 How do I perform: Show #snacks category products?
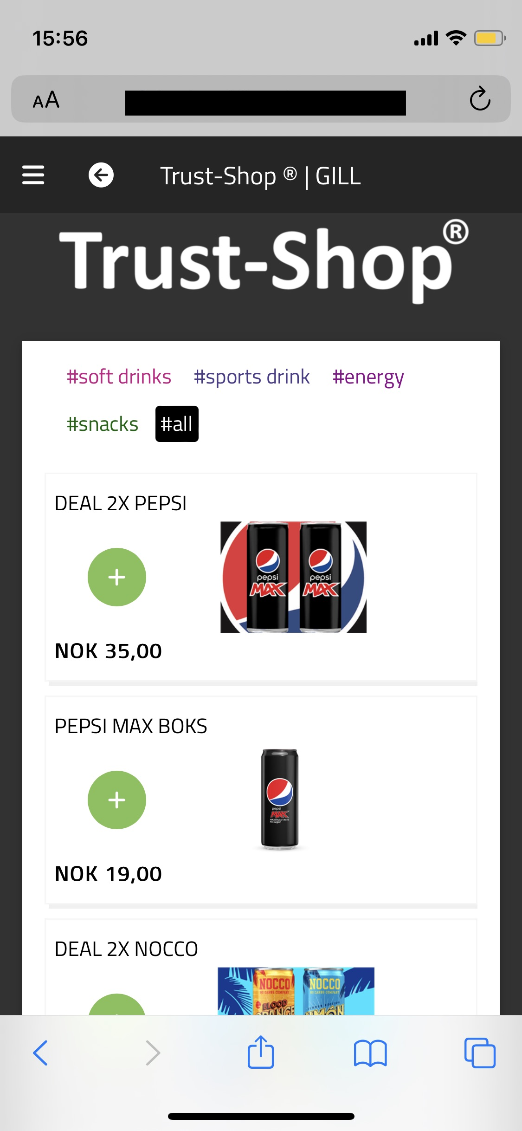(x=103, y=424)
